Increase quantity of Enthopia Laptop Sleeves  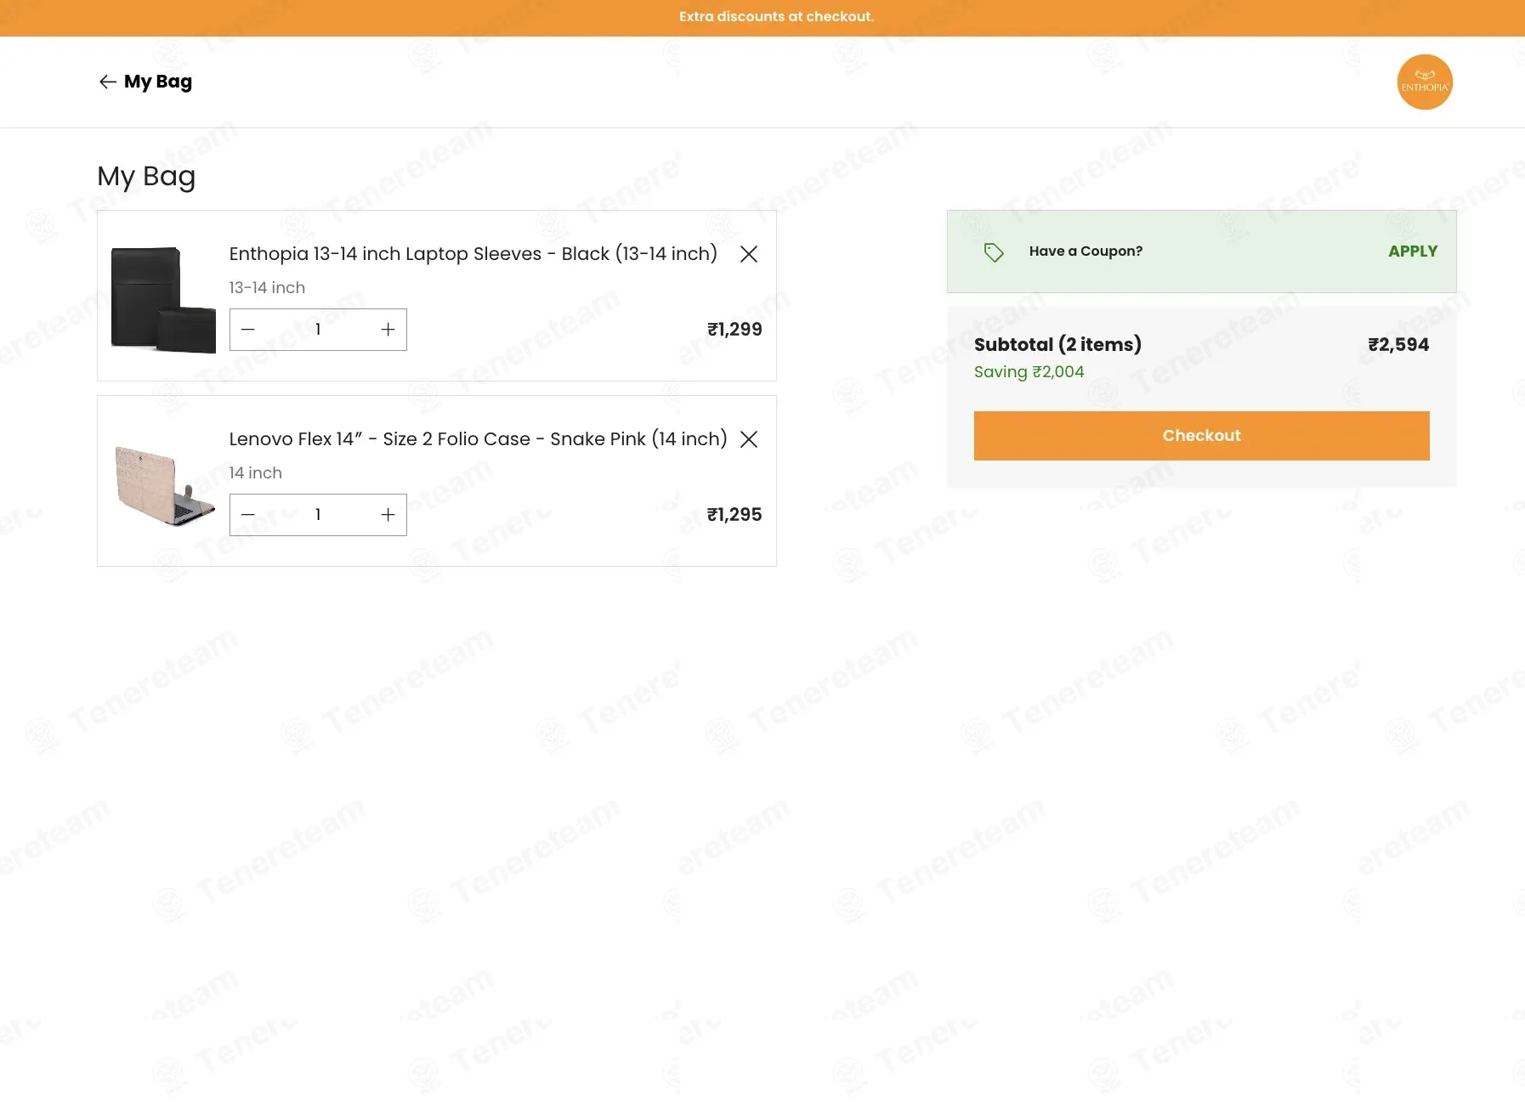coord(388,330)
